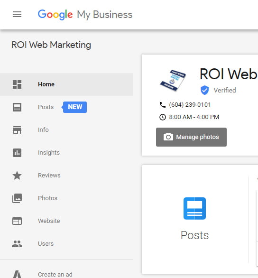This screenshot has width=258, height=278.
Task: Click the Website layout icon
Action: tap(17, 221)
